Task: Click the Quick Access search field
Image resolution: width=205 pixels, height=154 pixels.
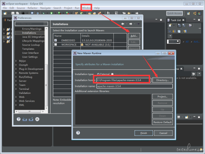Action: (175, 13)
